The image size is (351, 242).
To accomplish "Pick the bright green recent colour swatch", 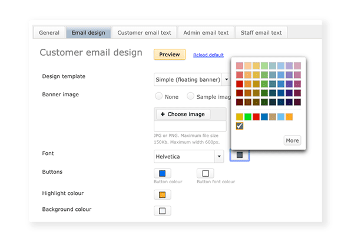I will (x=248, y=117).
